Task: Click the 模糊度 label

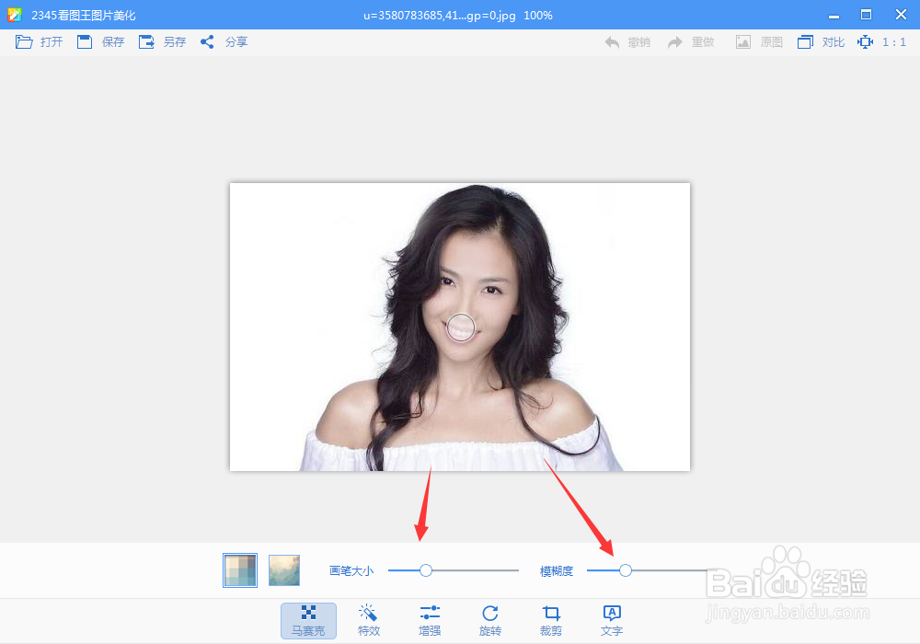Action: point(557,570)
